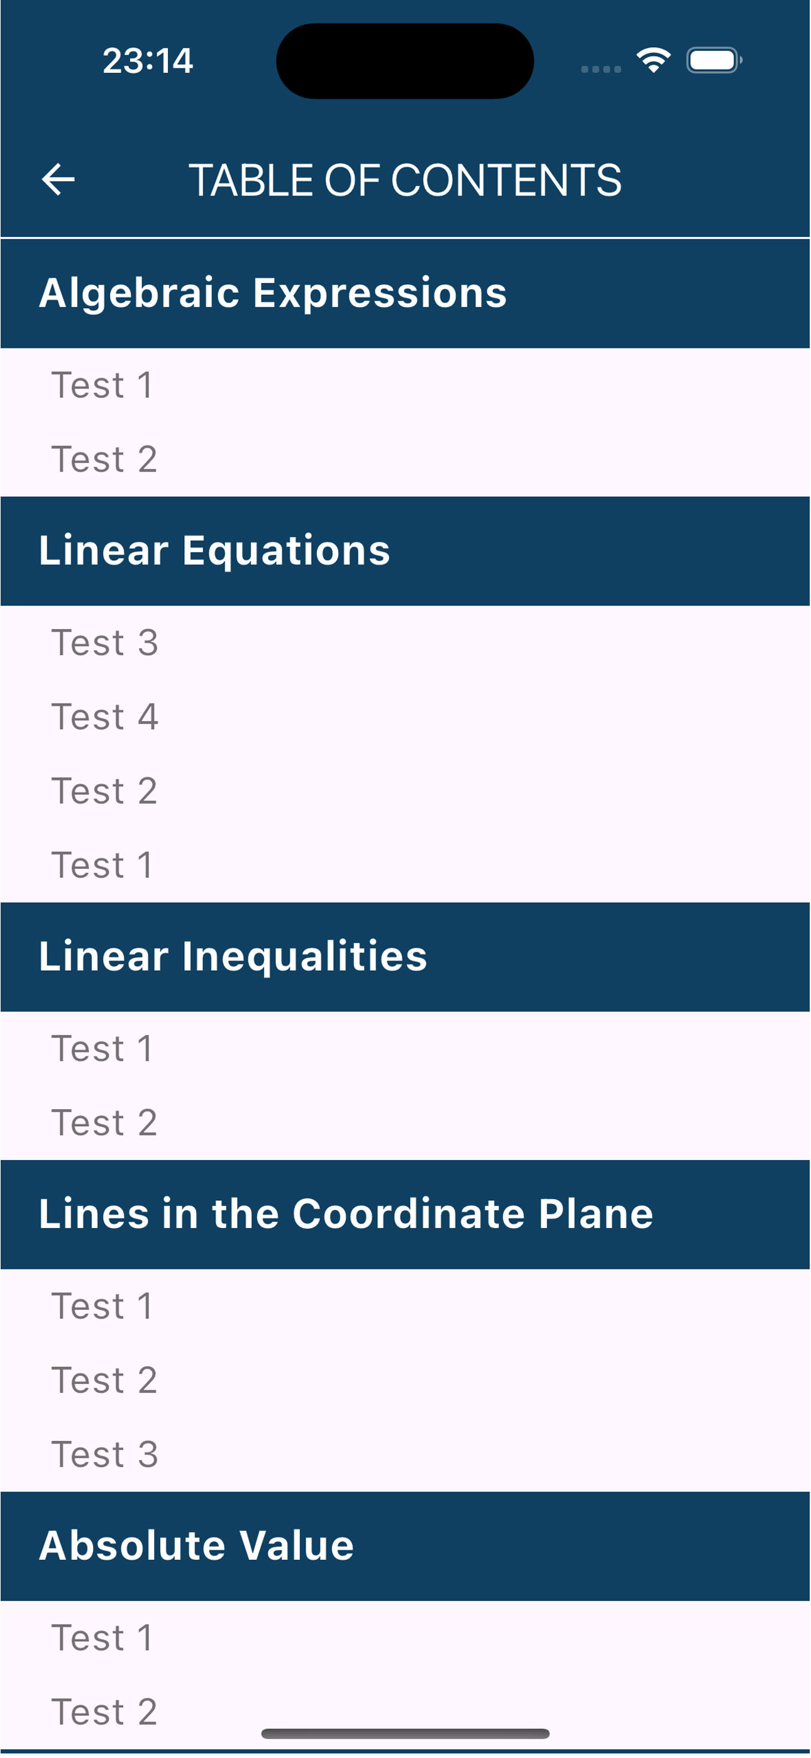Open Test 2 under Linear Inequalities

tap(405, 1124)
